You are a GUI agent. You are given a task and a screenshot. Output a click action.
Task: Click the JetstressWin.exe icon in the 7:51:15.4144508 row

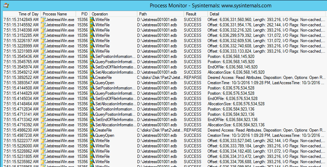click(x=44, y=88)
